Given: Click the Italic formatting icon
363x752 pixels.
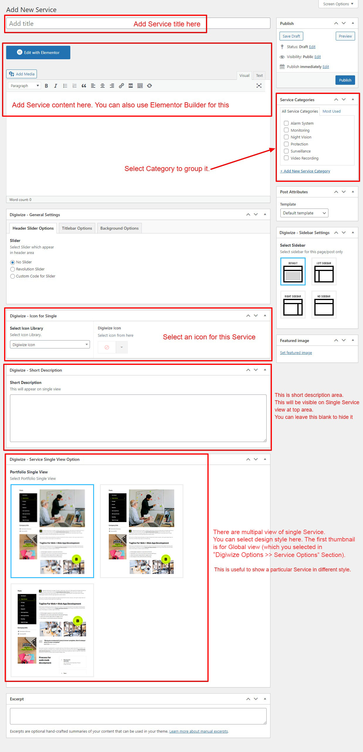Looking at the screenshot, I should click(55, 86).
